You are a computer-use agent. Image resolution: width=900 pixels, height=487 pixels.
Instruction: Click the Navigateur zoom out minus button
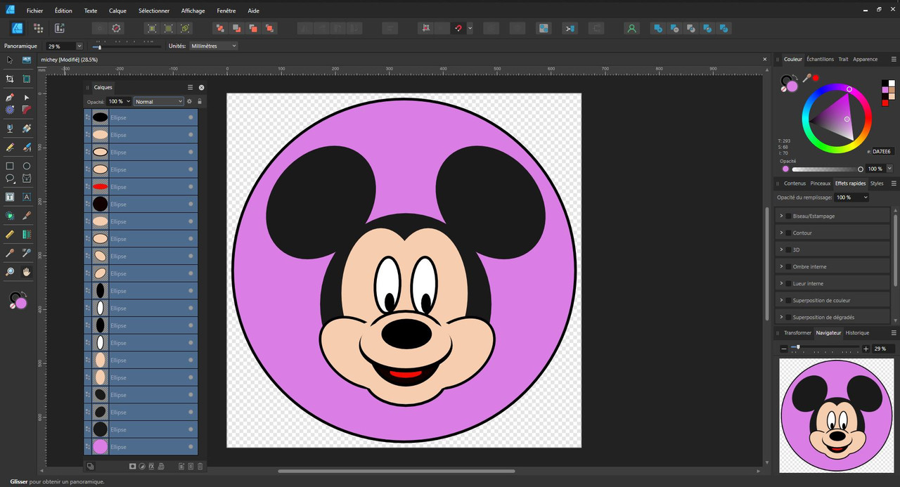(785, 349)
